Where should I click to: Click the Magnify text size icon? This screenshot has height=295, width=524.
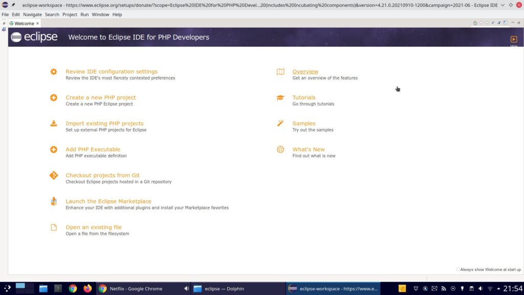(499, 23)
